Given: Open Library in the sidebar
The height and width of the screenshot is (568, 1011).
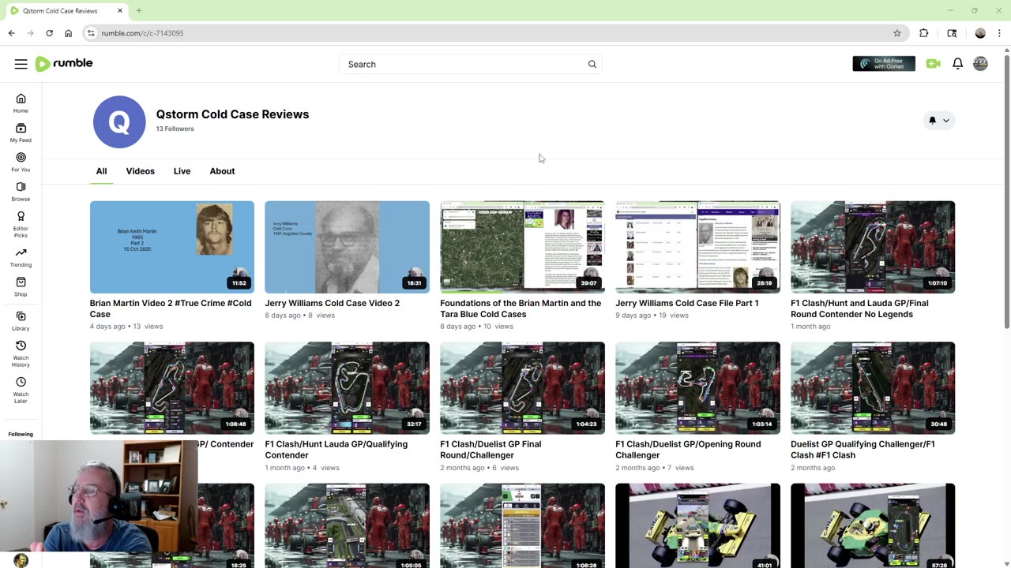Looking at the screenshot, I should [x=21, y=321].
